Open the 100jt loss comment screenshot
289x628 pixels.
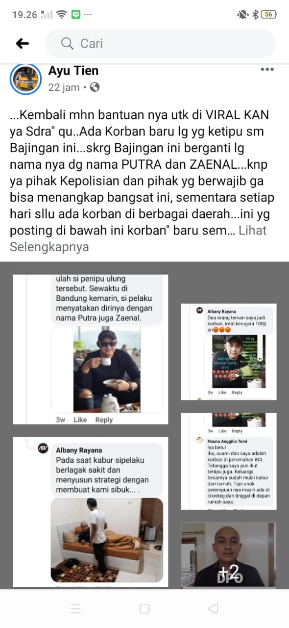point(228,352)
